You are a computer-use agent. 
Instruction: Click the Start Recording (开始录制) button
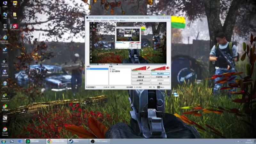coord(159,77)
